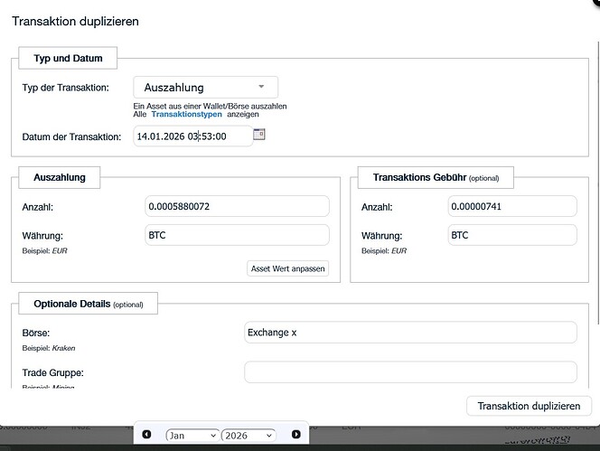Open the Transaktionstypen link

coord(187,115)
